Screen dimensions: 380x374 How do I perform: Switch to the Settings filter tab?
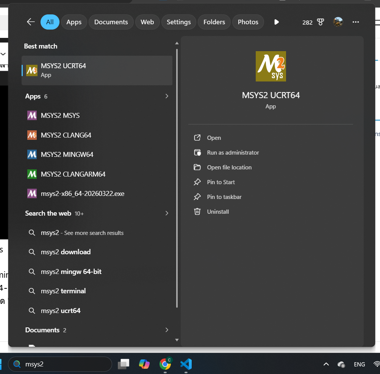click(x=178, y=22)
